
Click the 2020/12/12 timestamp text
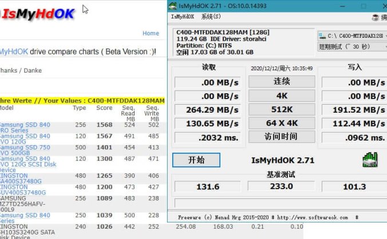(x=282, y=68)
